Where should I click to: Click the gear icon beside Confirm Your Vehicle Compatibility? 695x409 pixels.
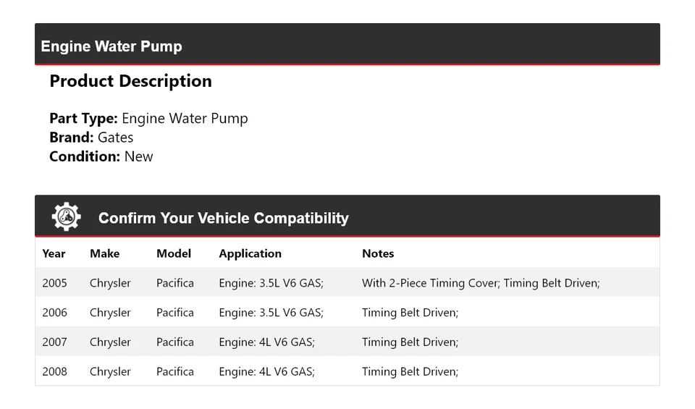[x=66, y=217]
